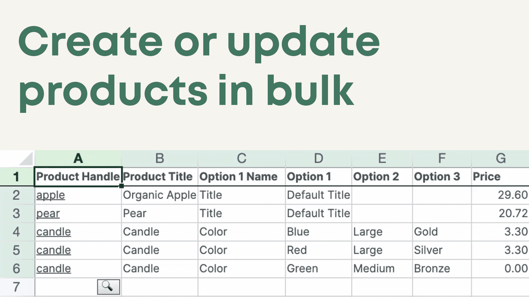Select row 3 by its row number
529x297 pixels.
[x=17, y=213]
